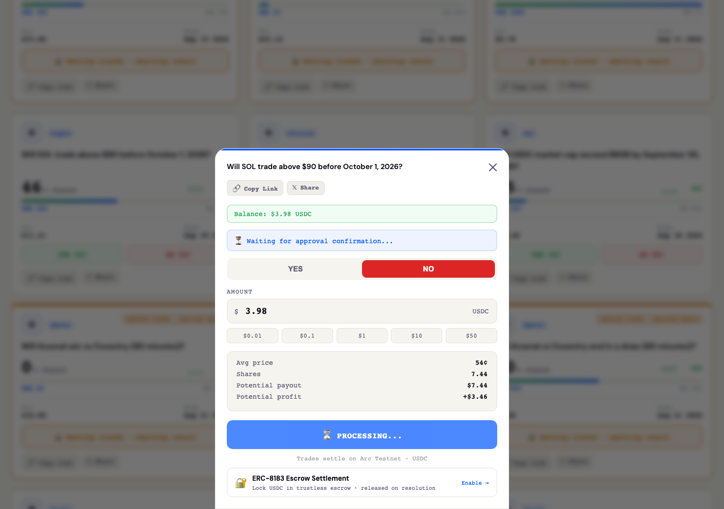Click the hourglass icon in approval status

(239, 241)
